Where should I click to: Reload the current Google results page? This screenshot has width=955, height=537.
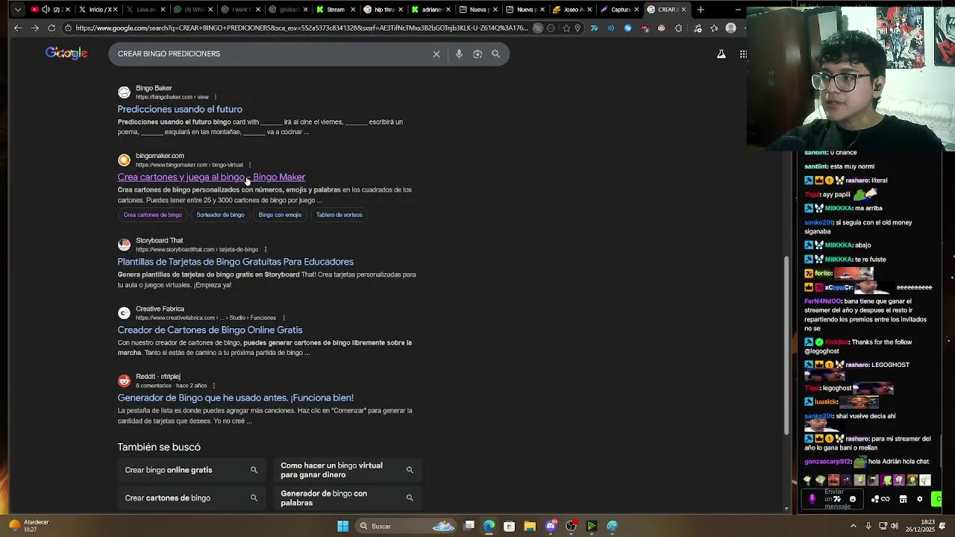coord(51,28)
